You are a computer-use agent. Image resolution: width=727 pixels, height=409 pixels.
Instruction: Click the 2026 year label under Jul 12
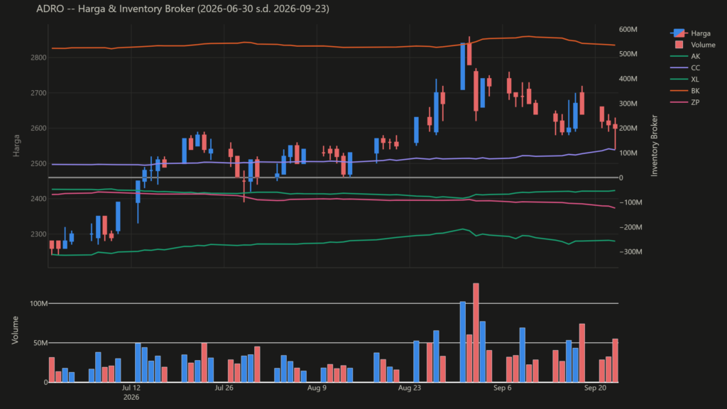(131, 398)
